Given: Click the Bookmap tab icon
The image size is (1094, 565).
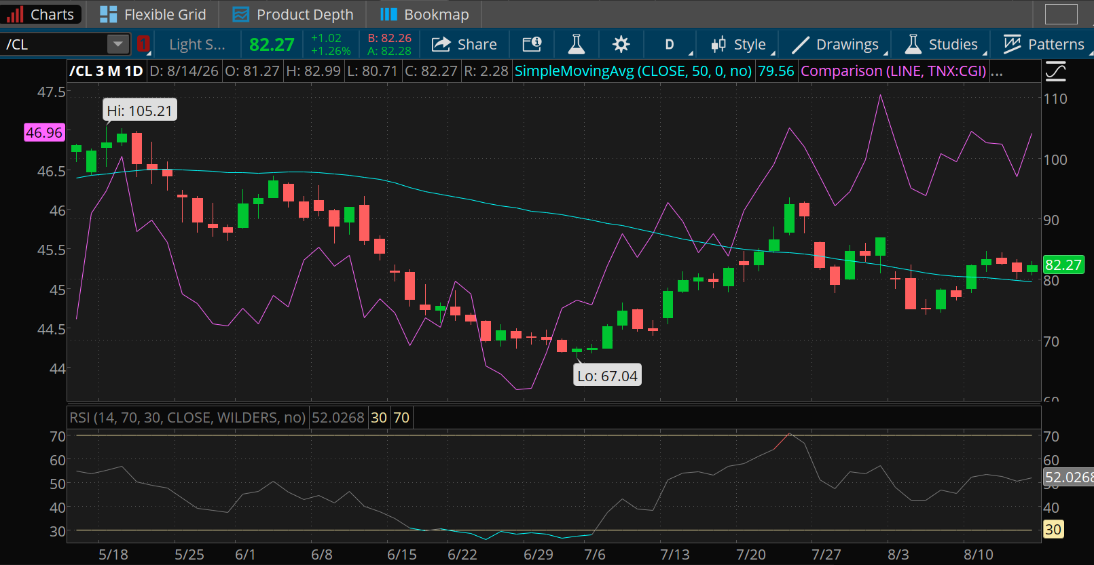Looking at the screenshot, I should tap(388, 14).
